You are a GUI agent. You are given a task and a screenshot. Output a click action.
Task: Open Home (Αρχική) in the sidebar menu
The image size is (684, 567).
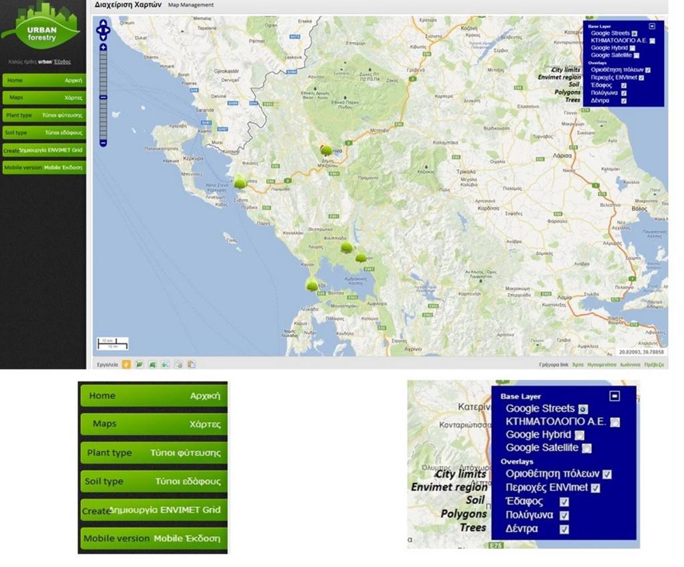click(x=44, y=80)
